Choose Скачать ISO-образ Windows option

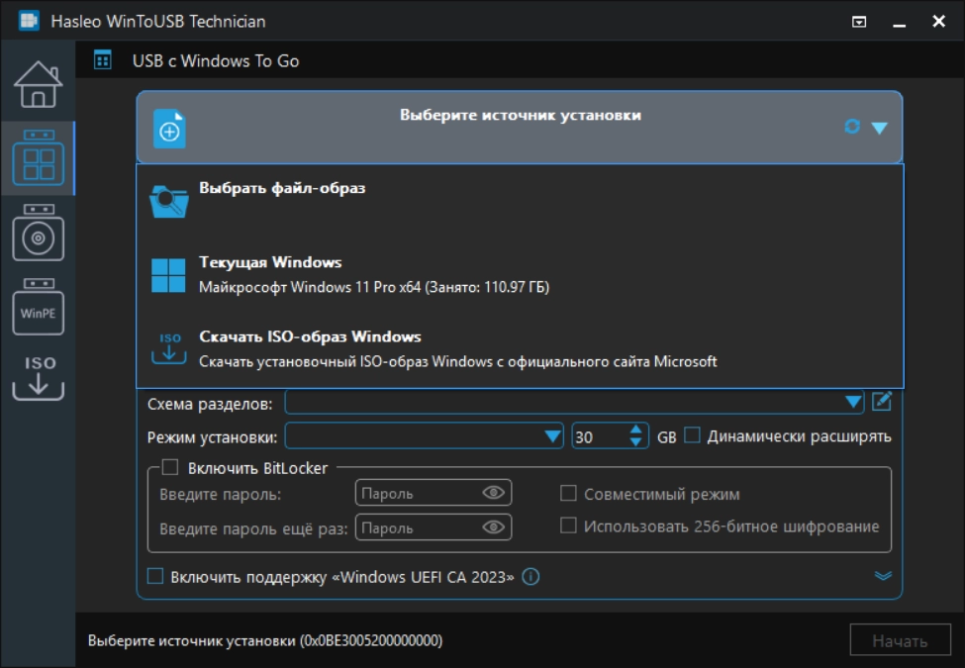tap(520, 348)
